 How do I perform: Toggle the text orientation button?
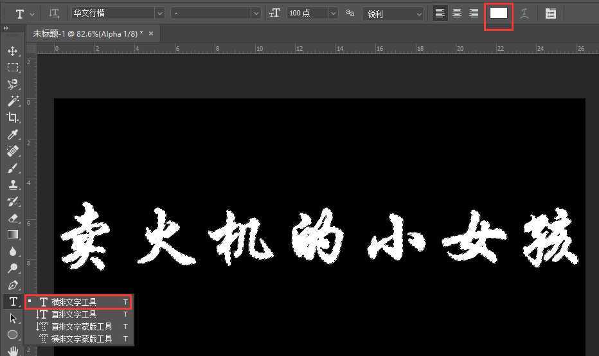[55, 13]
